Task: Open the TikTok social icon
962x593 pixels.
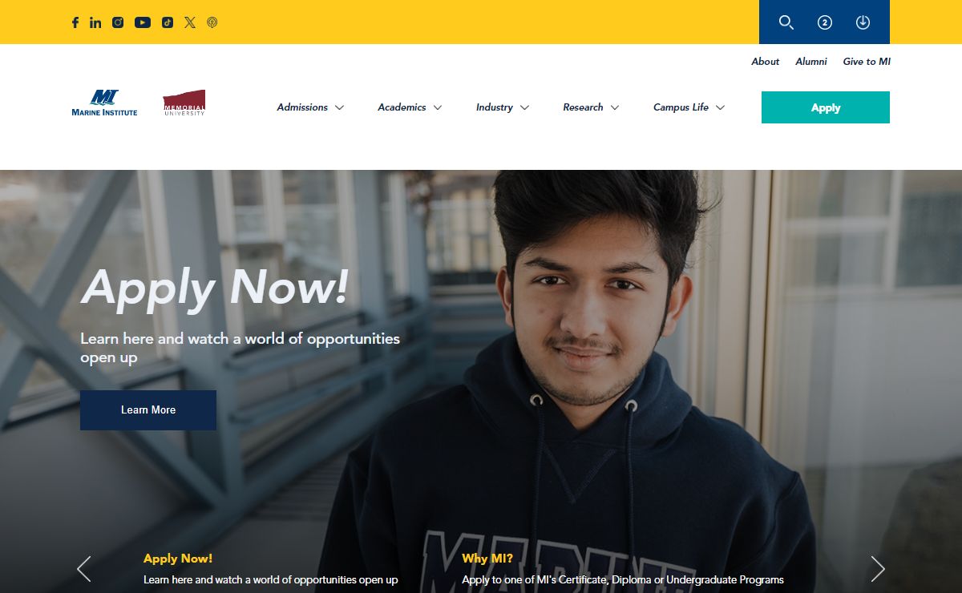Action: point(167,22)
